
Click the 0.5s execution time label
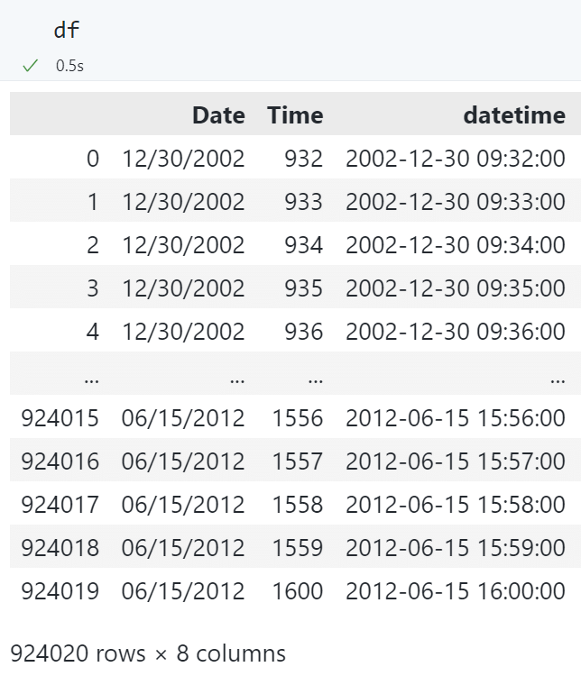(x=69, y=66)
